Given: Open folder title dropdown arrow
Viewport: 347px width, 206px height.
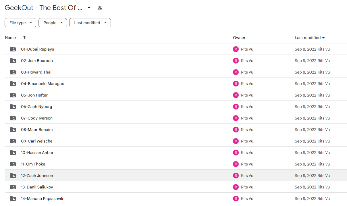Looking at the screenshot, I should [x=89, y=8].
